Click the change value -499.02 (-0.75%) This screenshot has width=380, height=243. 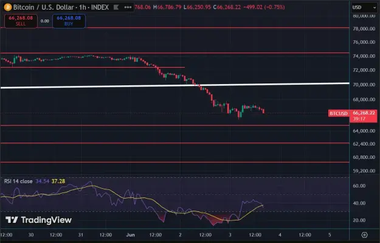[264, 7]
